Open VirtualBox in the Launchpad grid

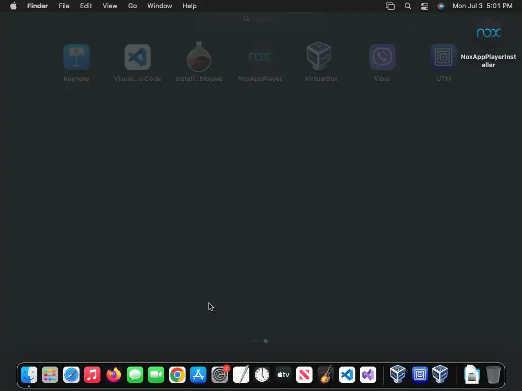(x=319, y=56)
